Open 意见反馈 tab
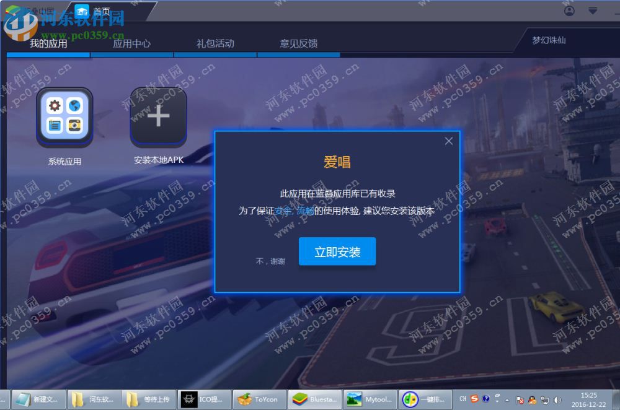 (299, 43)
